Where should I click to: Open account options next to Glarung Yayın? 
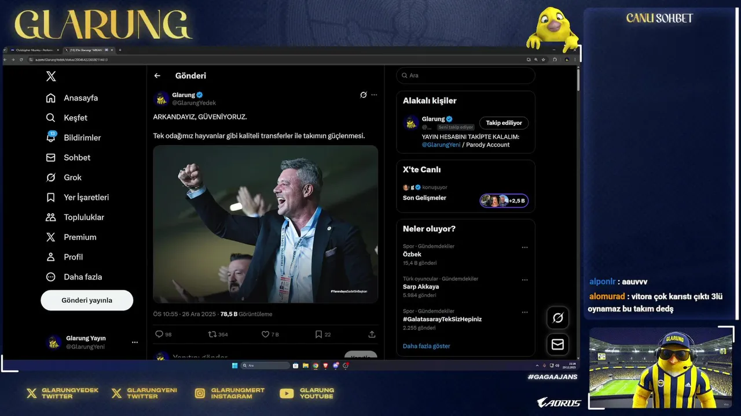pyautogui.click(x=135, y=343)
